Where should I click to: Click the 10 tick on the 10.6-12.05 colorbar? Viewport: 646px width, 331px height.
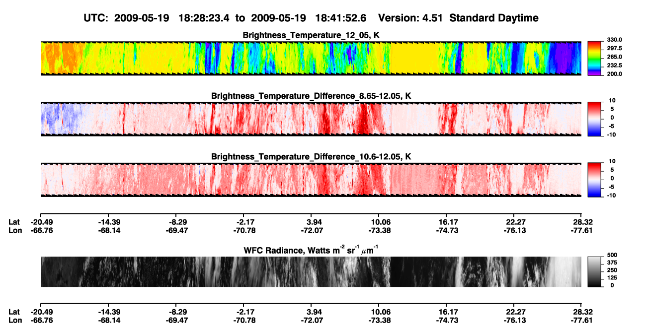[x=612, y=161]
